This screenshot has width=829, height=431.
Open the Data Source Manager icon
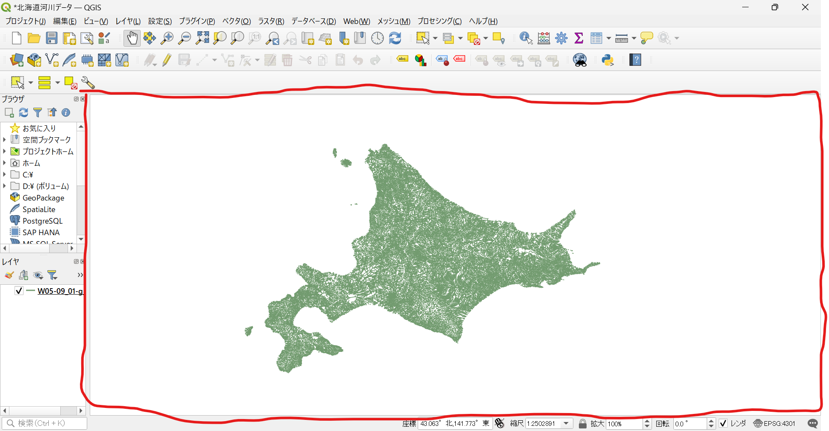[17, 60]
